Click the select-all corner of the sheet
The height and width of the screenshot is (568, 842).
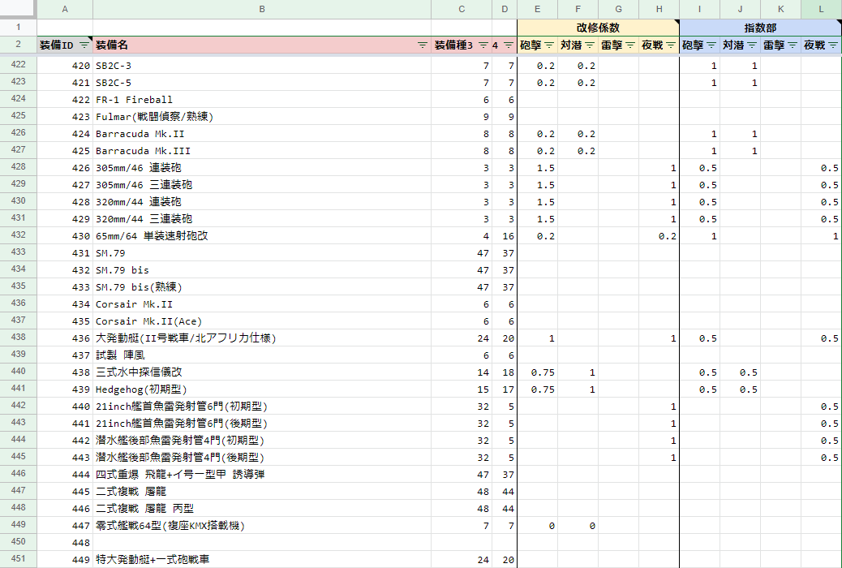(19, 9)
